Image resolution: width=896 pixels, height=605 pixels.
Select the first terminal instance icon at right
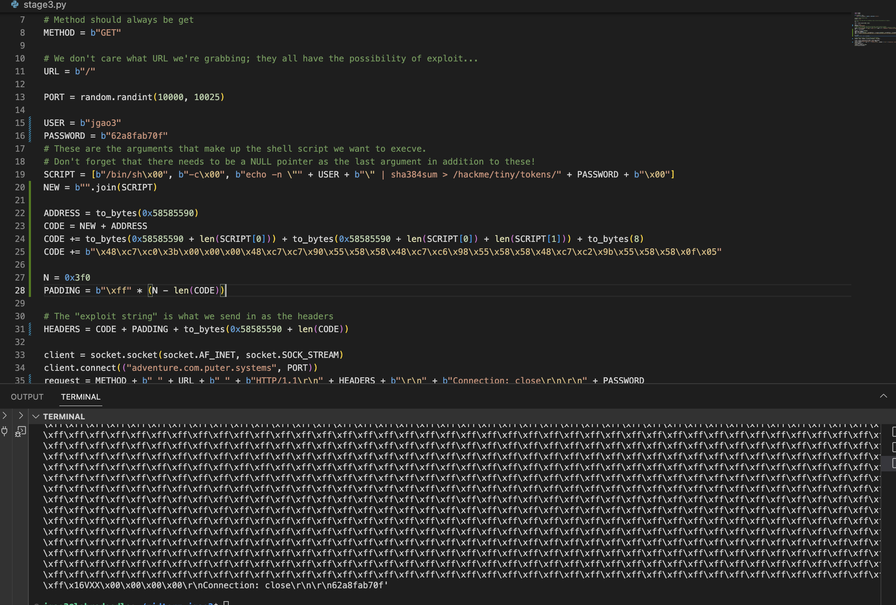pyautogui.click(x=893, y=431)
